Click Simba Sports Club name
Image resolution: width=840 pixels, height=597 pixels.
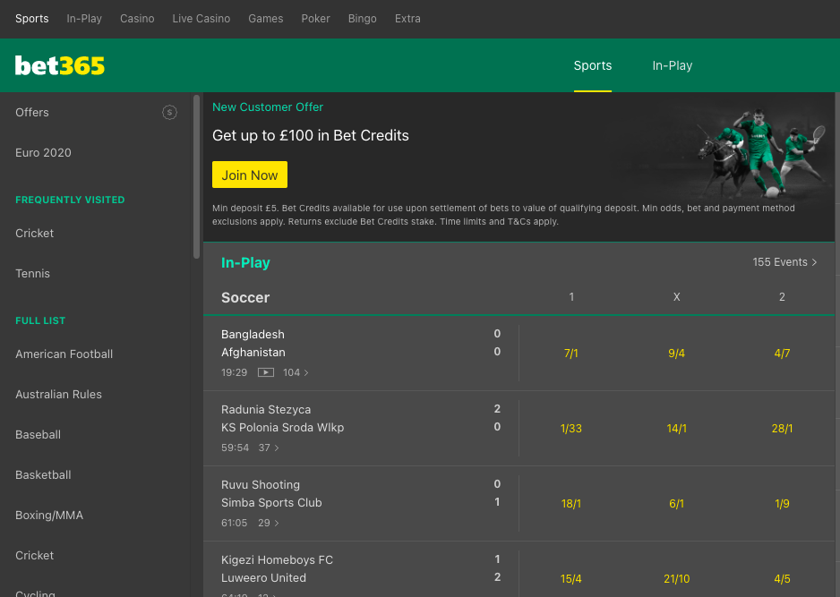pos(271,503)
